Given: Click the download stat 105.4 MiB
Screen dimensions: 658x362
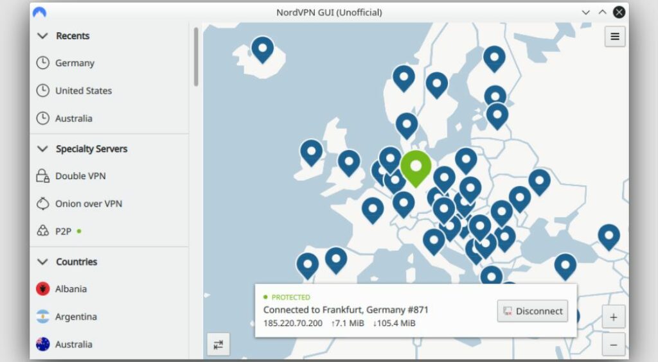Looking at the screenshot, I should [x=394, y=323].
